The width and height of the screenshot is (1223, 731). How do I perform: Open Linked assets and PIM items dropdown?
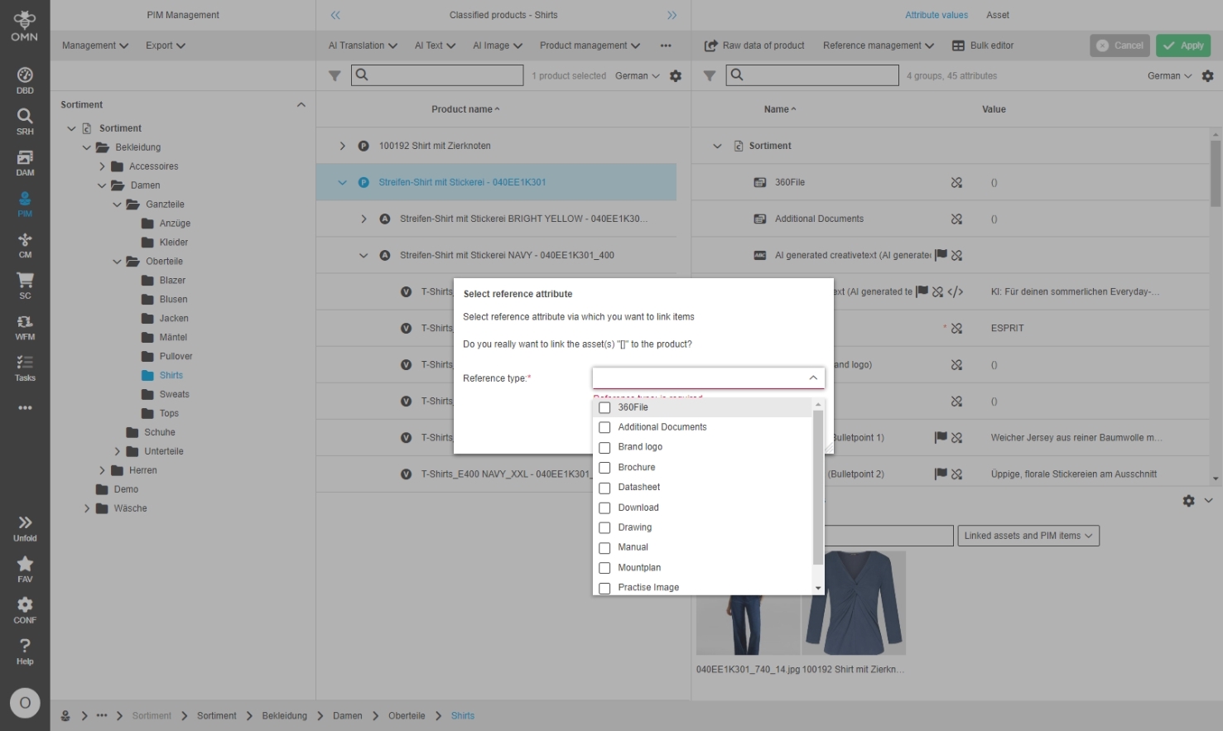coord(1028,536)
